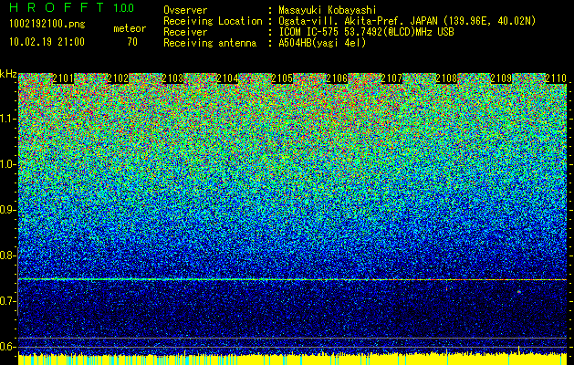The image size is (574, 365).
Task: Click the date stamp 10.02.19 21:00
Action: point(47,42)
